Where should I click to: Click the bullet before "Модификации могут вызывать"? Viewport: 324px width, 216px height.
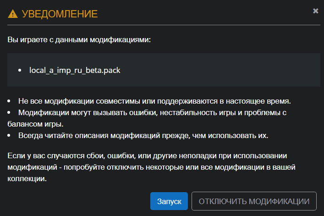tap(10, 112)
